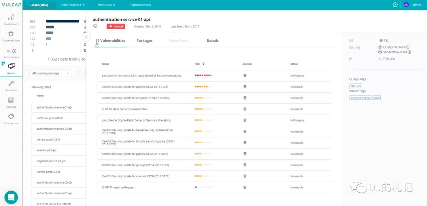
Task: Open Code Projects (11) tab
Action: point(73,5)
